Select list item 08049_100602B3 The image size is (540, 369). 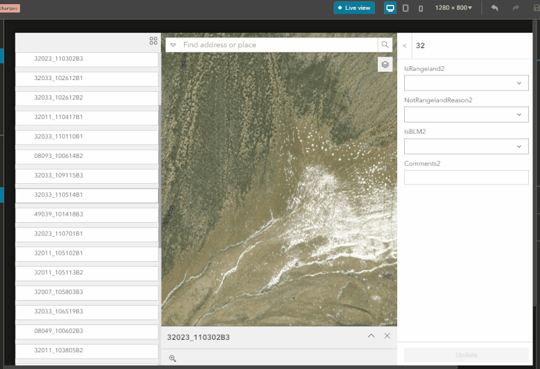[87, 331]
